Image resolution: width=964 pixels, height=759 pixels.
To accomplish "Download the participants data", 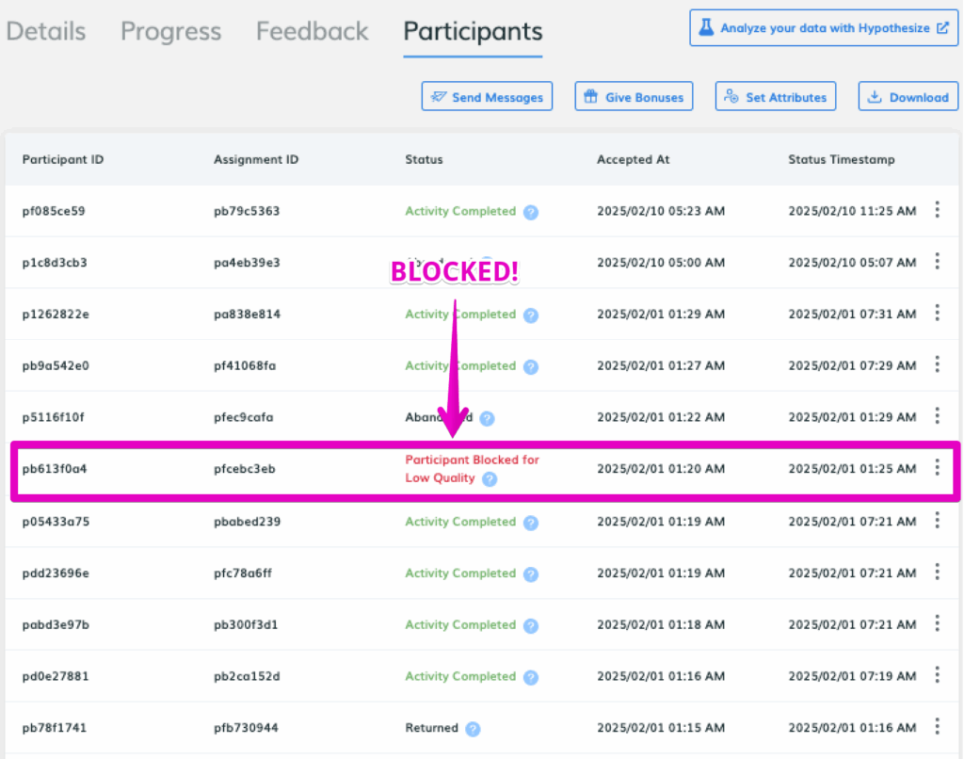I will 908,97.
